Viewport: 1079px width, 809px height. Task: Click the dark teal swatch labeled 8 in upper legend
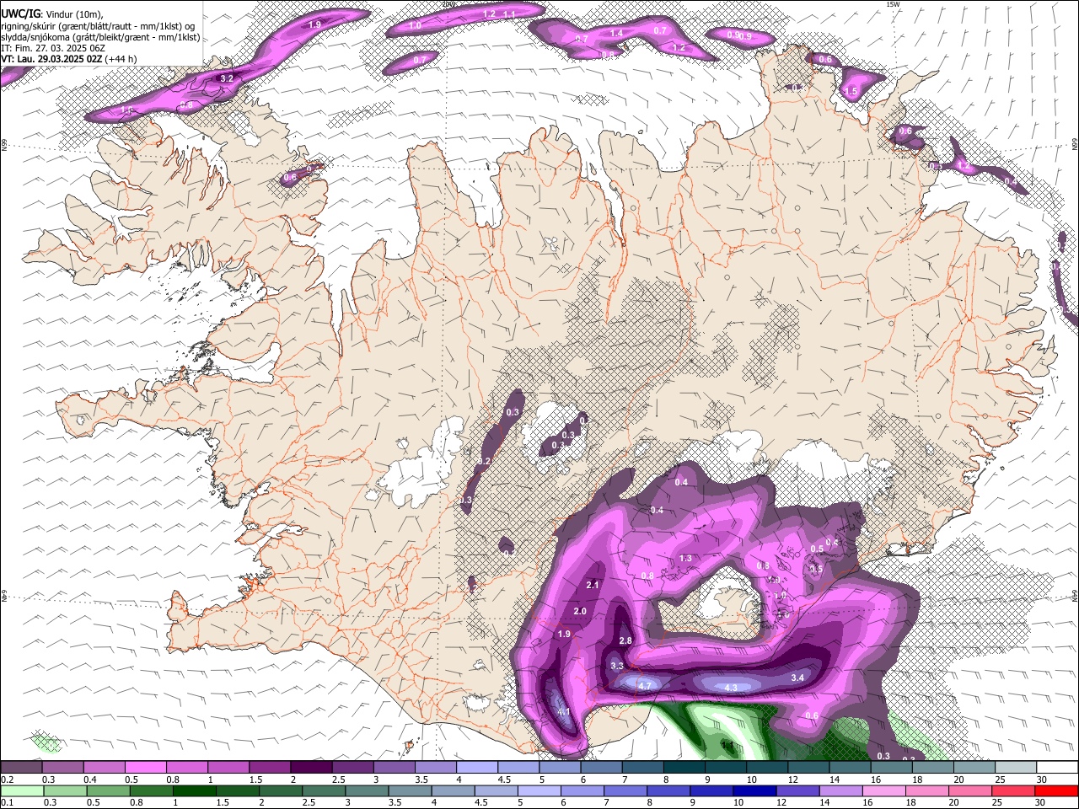683,768
